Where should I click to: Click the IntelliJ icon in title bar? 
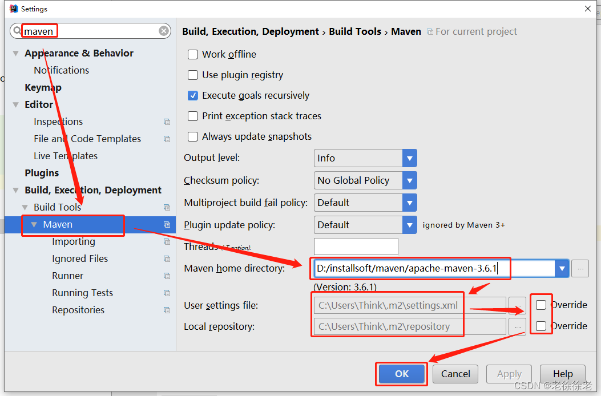[14, 9]
